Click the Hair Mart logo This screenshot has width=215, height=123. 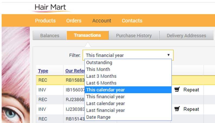50,7
